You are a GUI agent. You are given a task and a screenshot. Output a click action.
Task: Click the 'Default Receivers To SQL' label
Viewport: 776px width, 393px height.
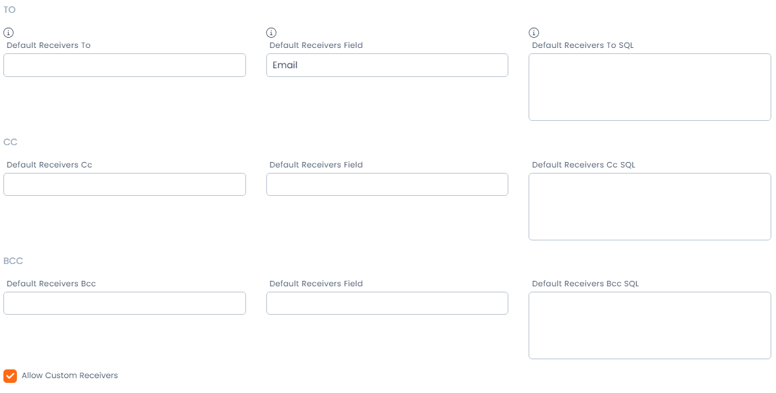coord(583,45)
